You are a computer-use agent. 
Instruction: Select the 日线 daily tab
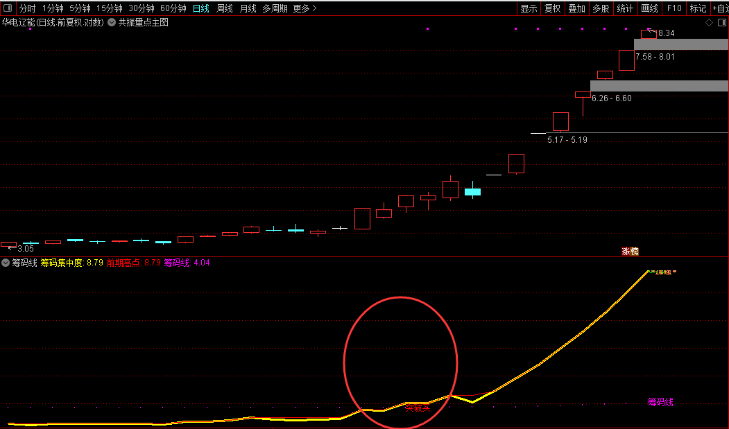201,8
